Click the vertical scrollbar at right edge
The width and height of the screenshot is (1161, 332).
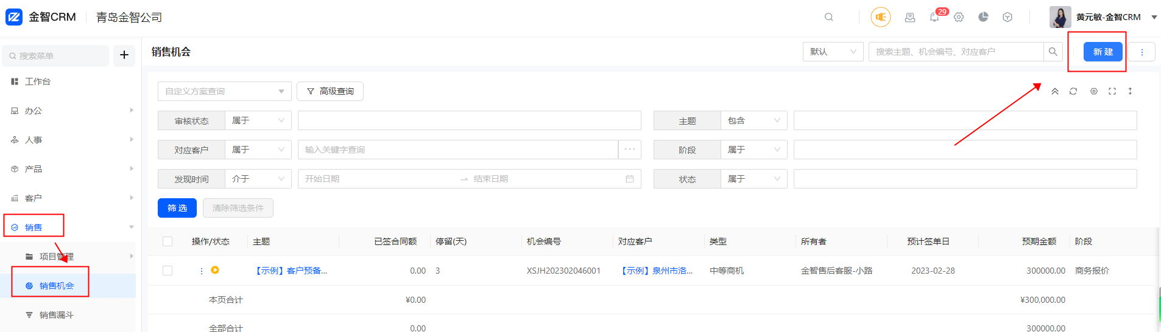[1159, 304]
